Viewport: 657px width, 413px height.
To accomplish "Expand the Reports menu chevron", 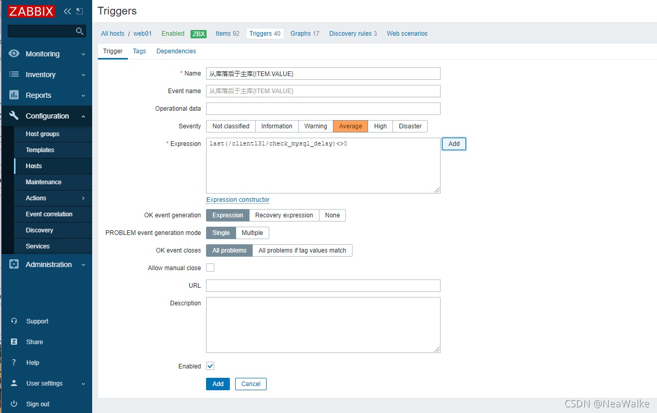I will [83, 96].
